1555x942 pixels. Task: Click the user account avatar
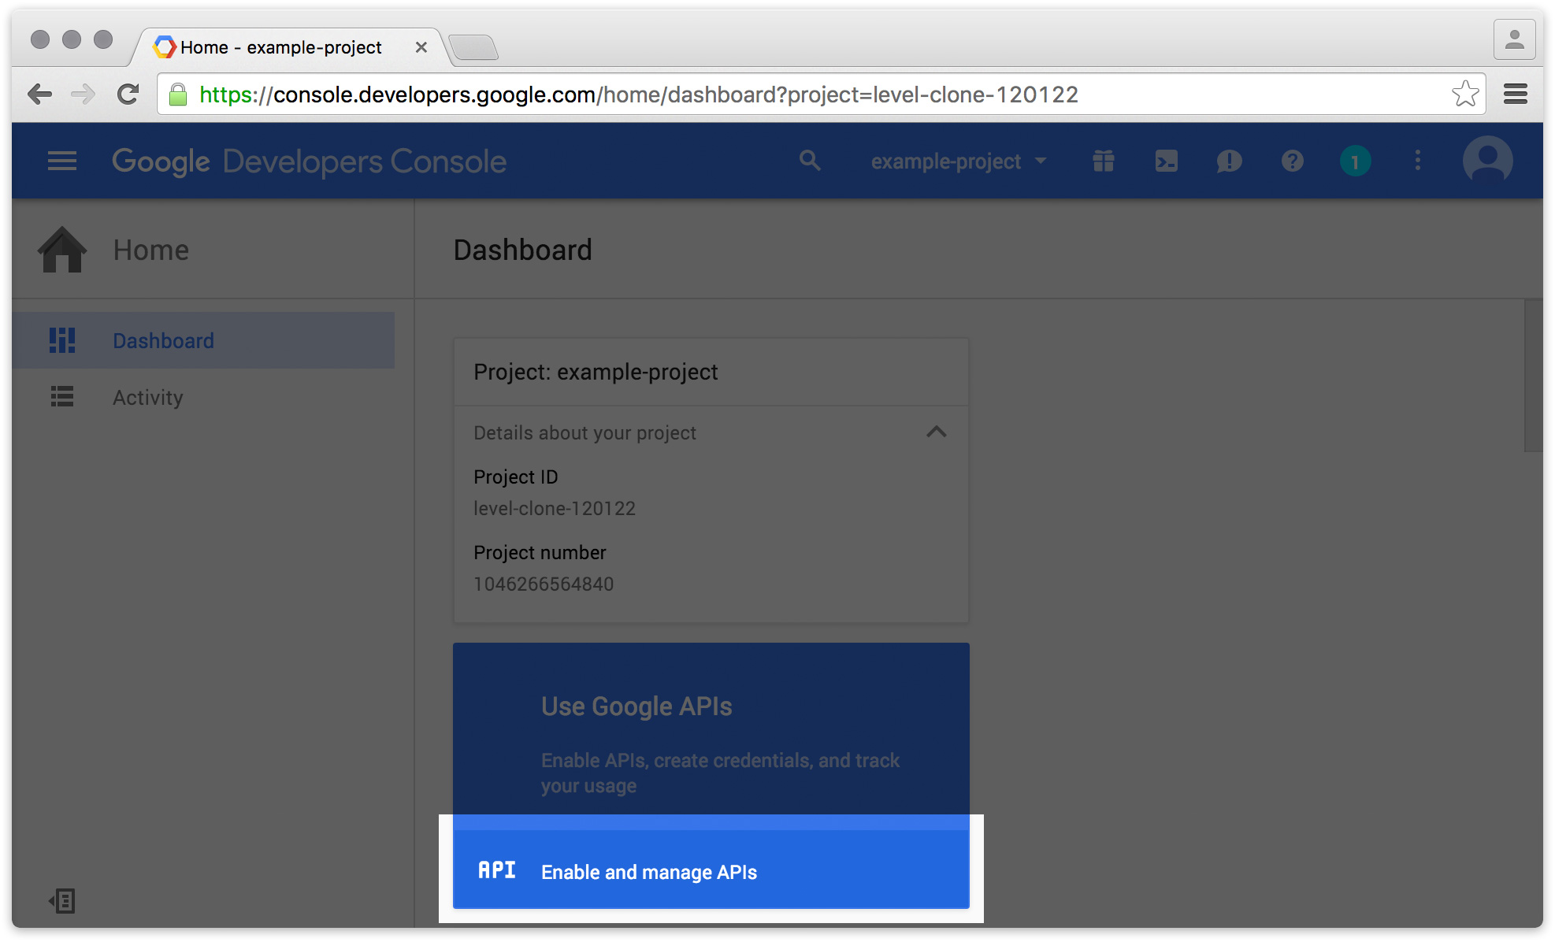[x=1487, y=161]
